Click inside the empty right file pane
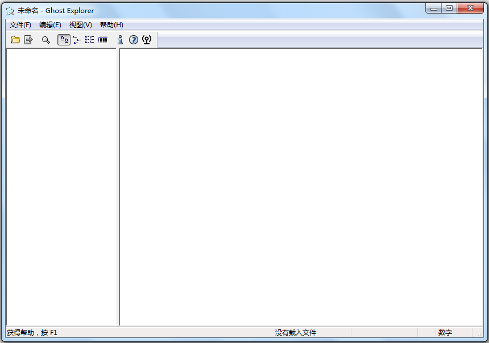489x343 pixels. pos(301,187)
